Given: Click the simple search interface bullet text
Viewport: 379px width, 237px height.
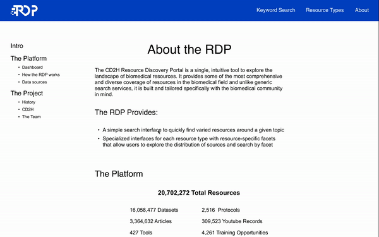Looking at the screenshot, I should [193, 130].
